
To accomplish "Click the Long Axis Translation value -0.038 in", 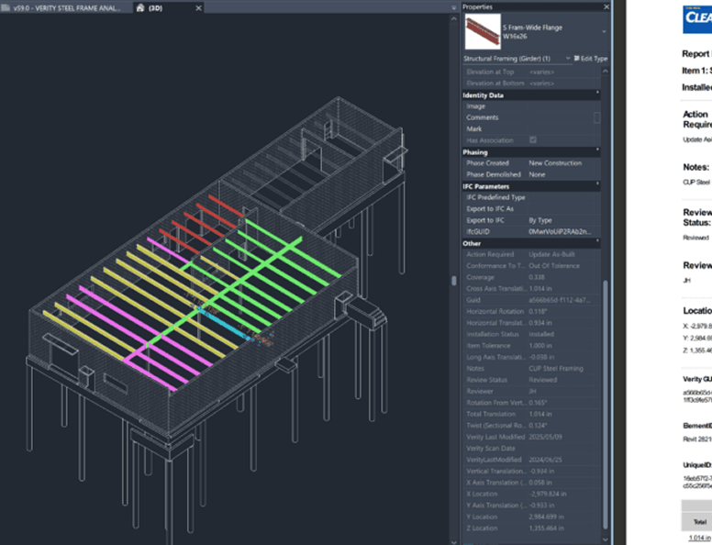I will pos(541,357).
